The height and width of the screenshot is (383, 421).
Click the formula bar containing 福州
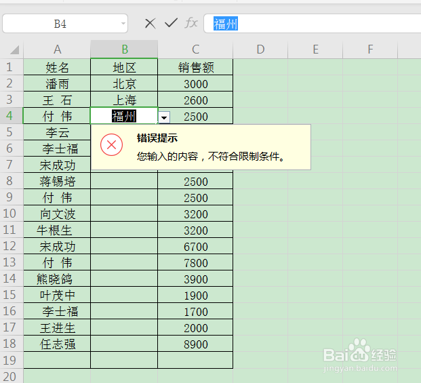point(313,24)
